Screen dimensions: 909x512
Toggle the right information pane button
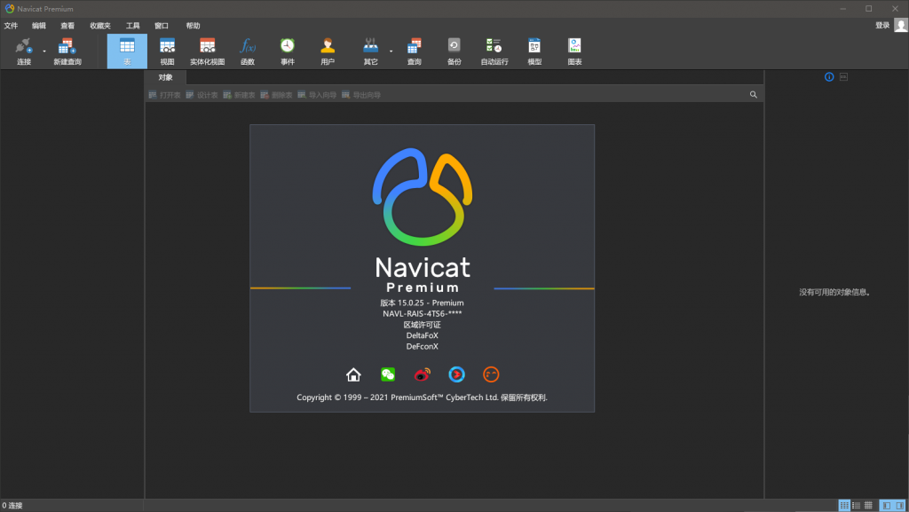pyautogui.click(x=899, y=506)
